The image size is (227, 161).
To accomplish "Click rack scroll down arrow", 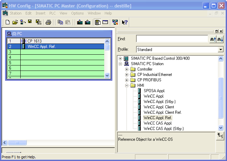I will click(x=107, y=75).
